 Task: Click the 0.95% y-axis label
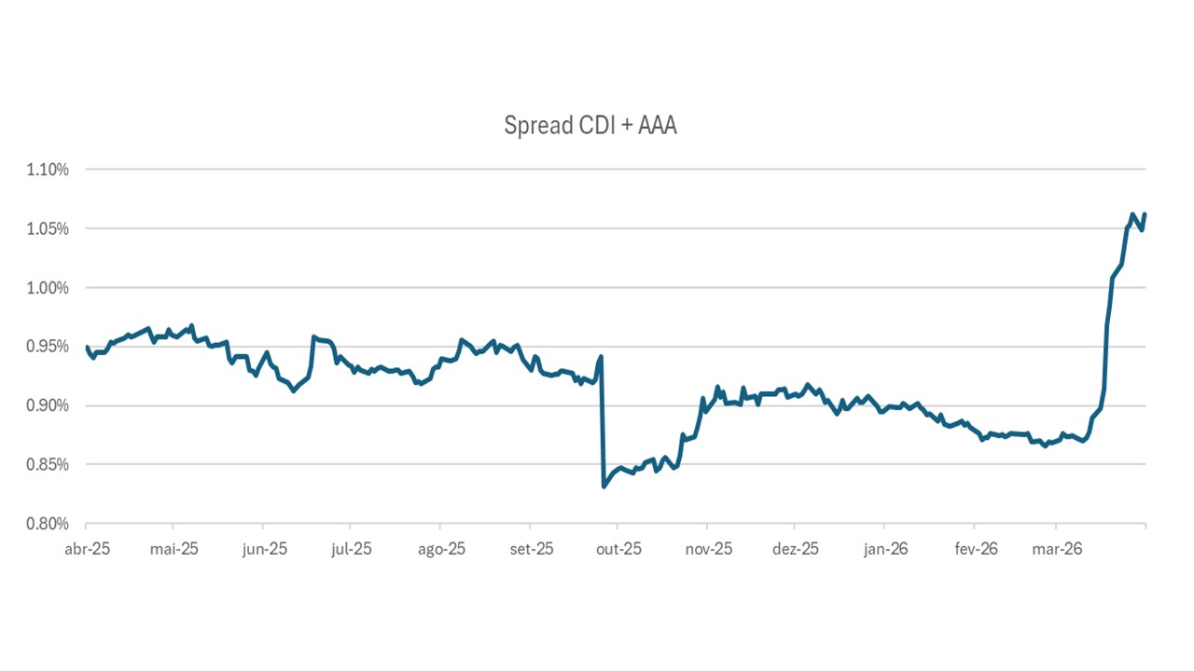click(x=49, y=347)
